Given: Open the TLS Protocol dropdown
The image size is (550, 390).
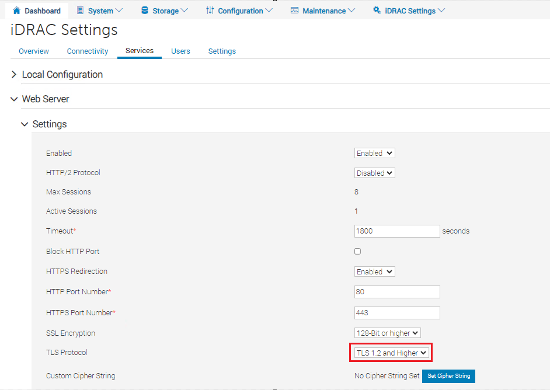Looking at the screenshot, I should point(392,353).
